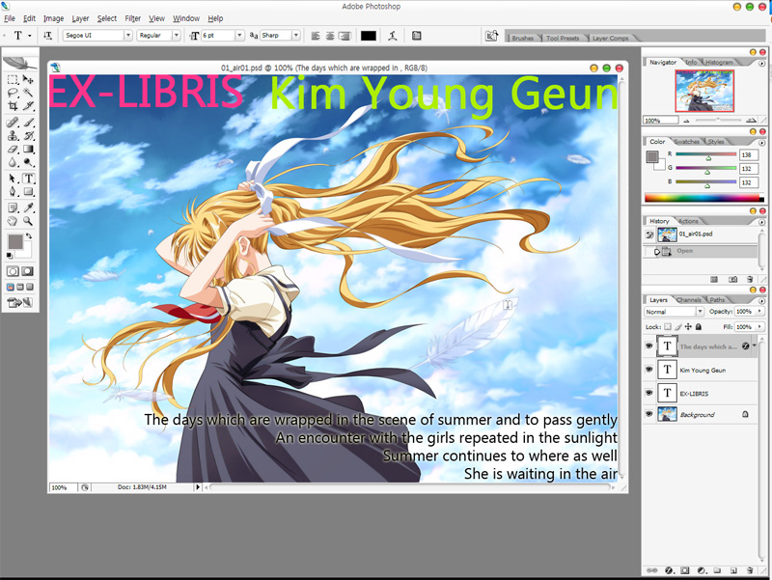Select the Pen tool

click(13, 191)
